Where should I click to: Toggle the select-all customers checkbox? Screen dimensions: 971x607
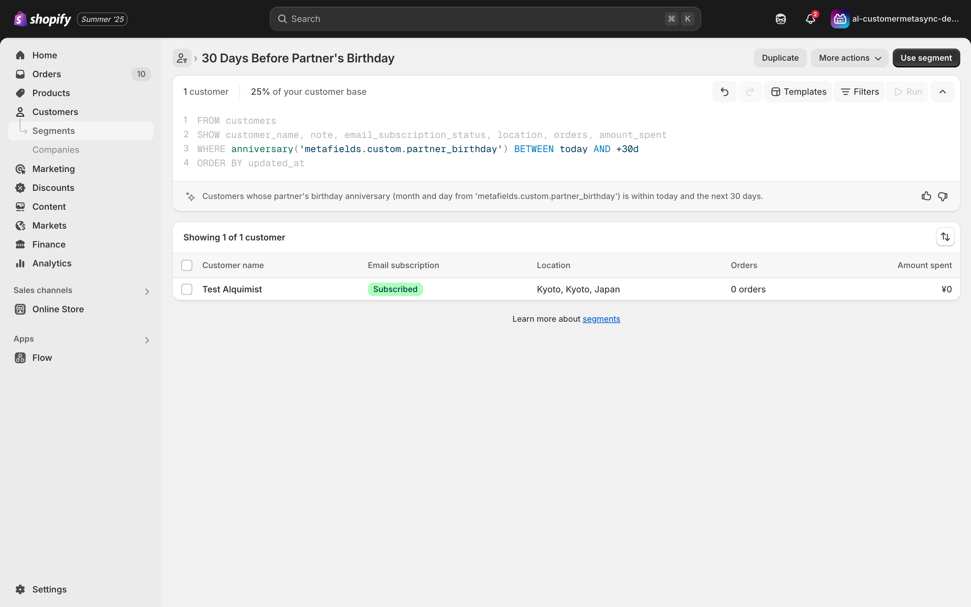click(x=186, y=265)
